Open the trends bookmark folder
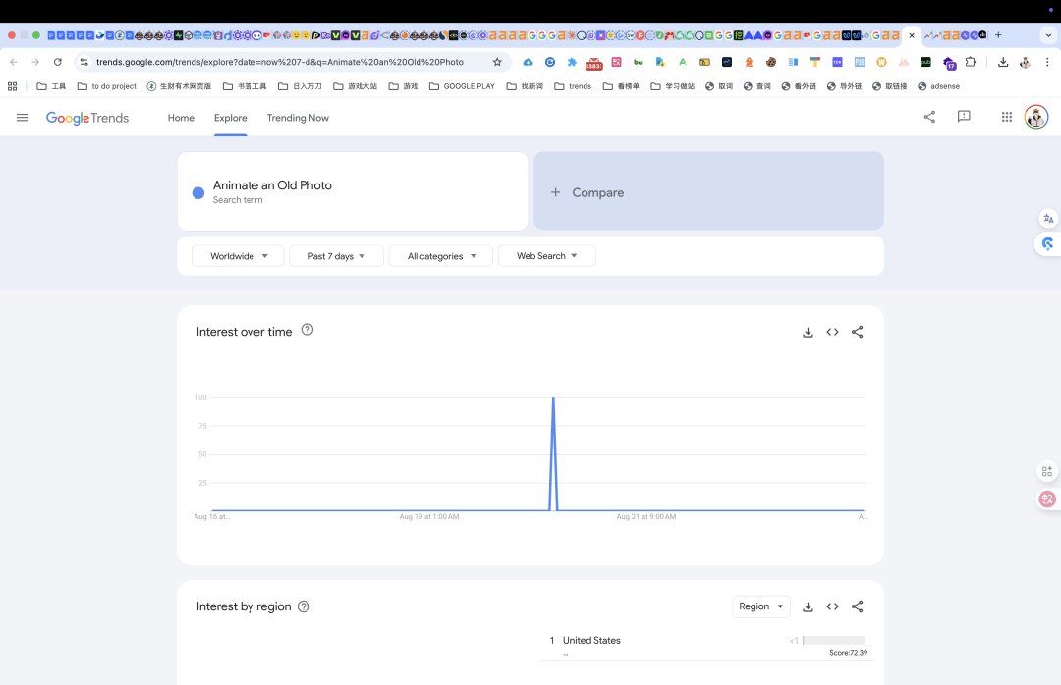This screenshot has width=1061, height=685. (x=573, y=86)
